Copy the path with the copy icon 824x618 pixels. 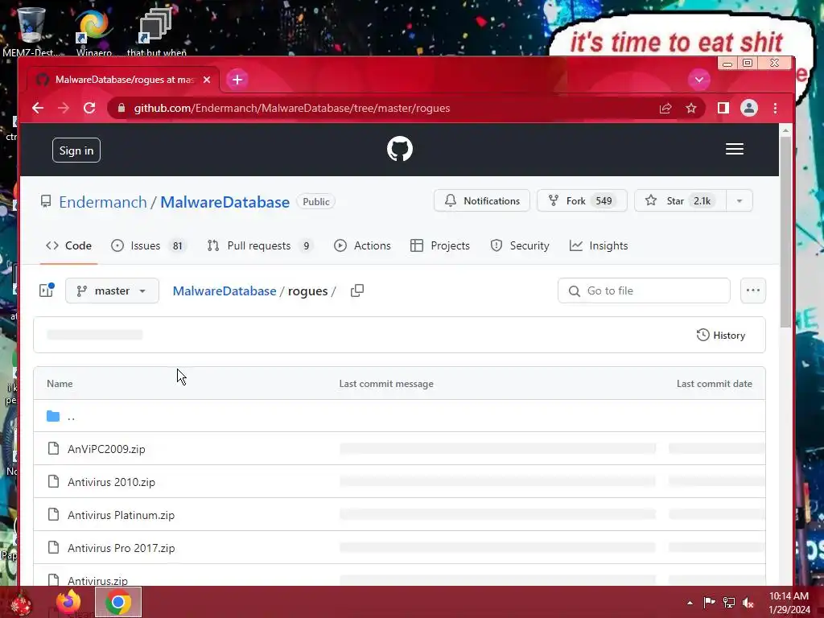point(357,290)
